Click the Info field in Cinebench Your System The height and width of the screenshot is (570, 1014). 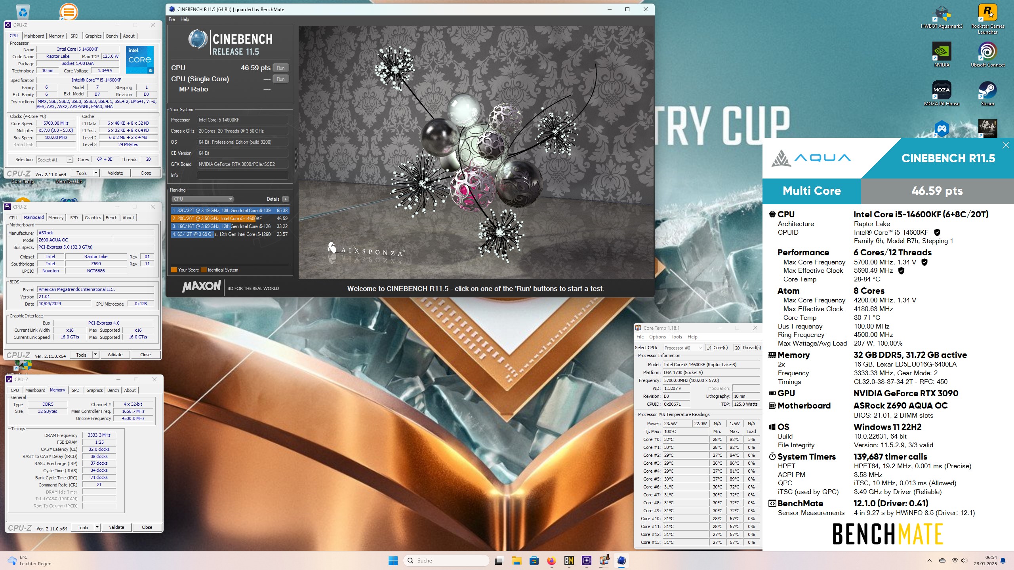(242, 175)
